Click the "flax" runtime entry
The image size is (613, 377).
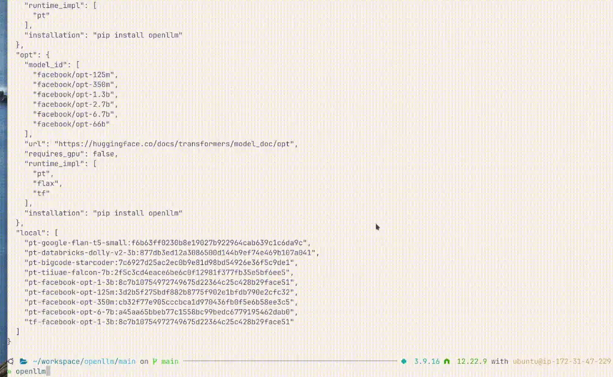click(x=47, y=183)
